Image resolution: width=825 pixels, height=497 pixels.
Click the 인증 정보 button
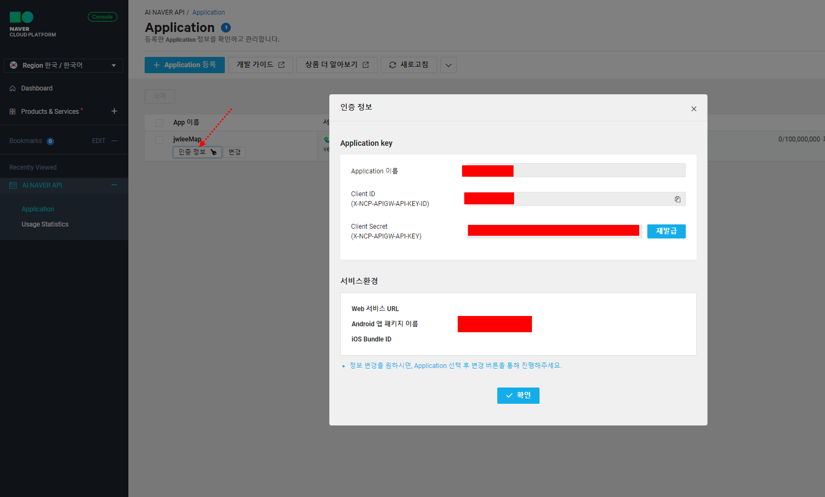tap(198, 152)
